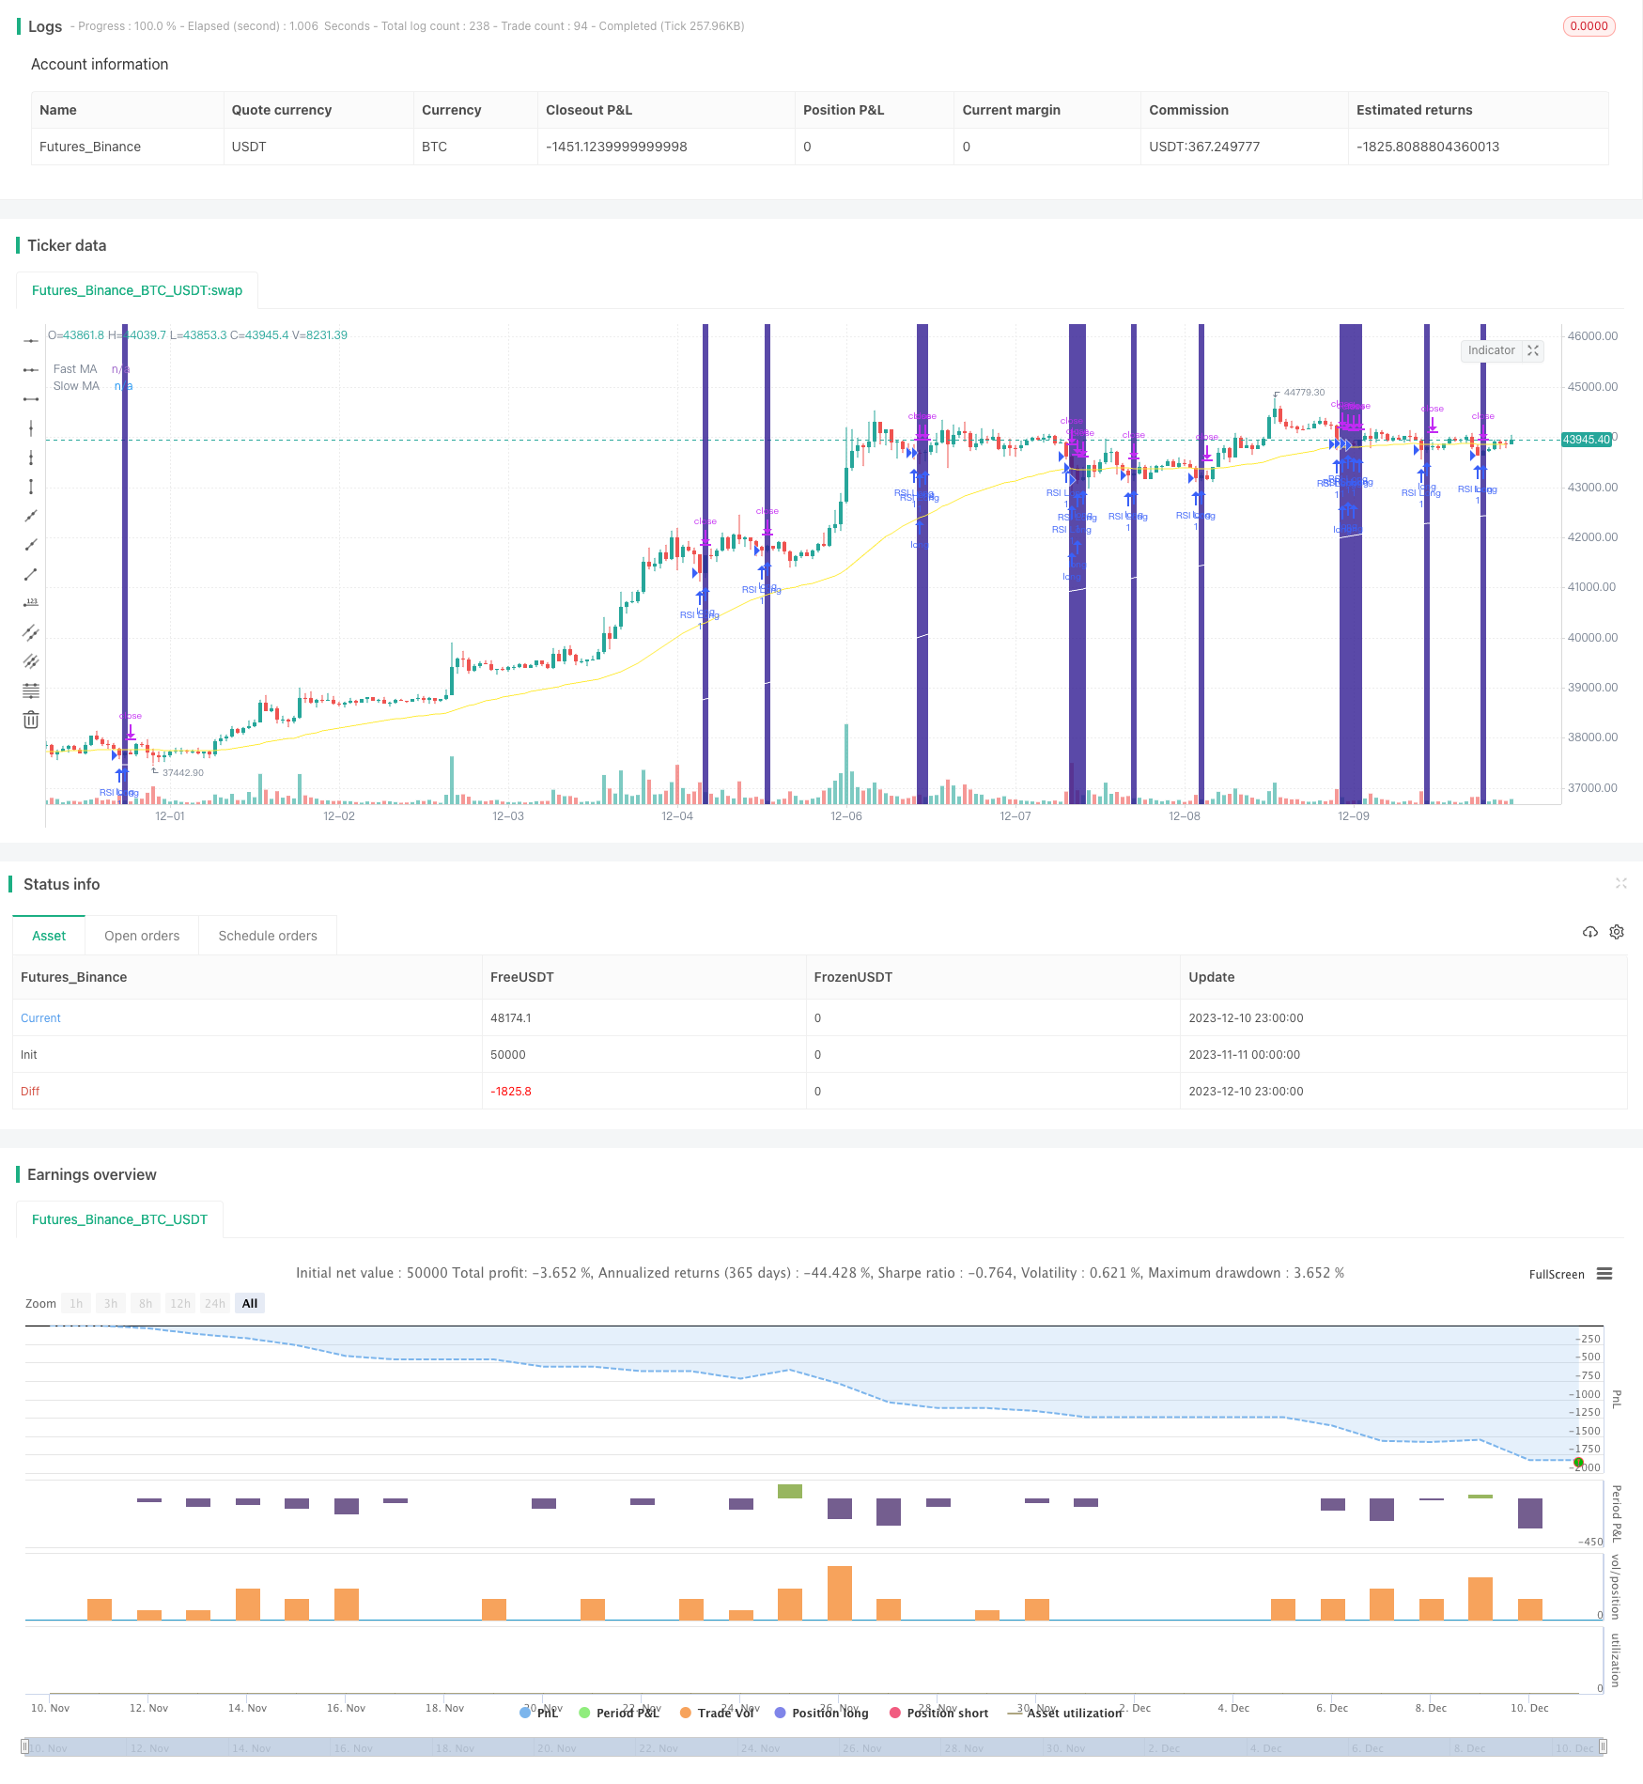Switch to the Open orders tab
Image resolution: width=1643 pixels, height=1784 pixels.
pyautogui.click(x=142, y=936)
